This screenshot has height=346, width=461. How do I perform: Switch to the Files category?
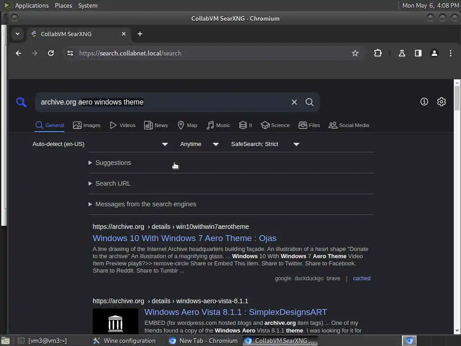tap(309, 125)
